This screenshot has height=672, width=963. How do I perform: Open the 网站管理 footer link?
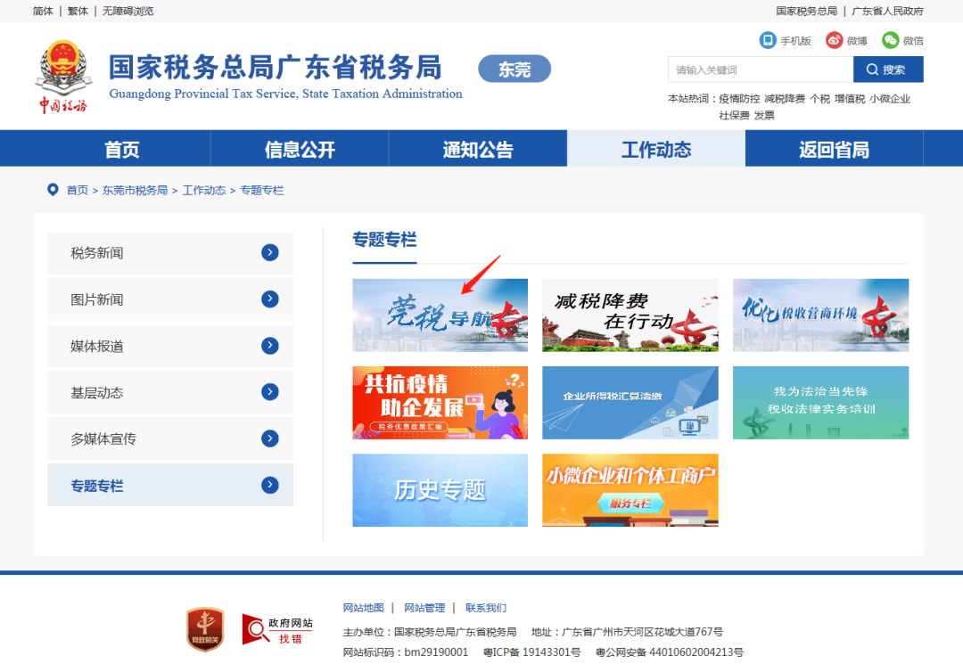coord(424,608)
